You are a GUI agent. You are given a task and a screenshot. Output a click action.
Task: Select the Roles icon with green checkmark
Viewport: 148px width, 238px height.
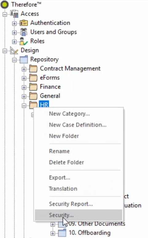point(24,41)
